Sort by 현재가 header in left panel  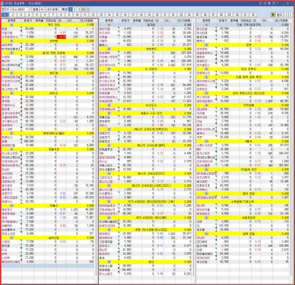pos(28,21)
